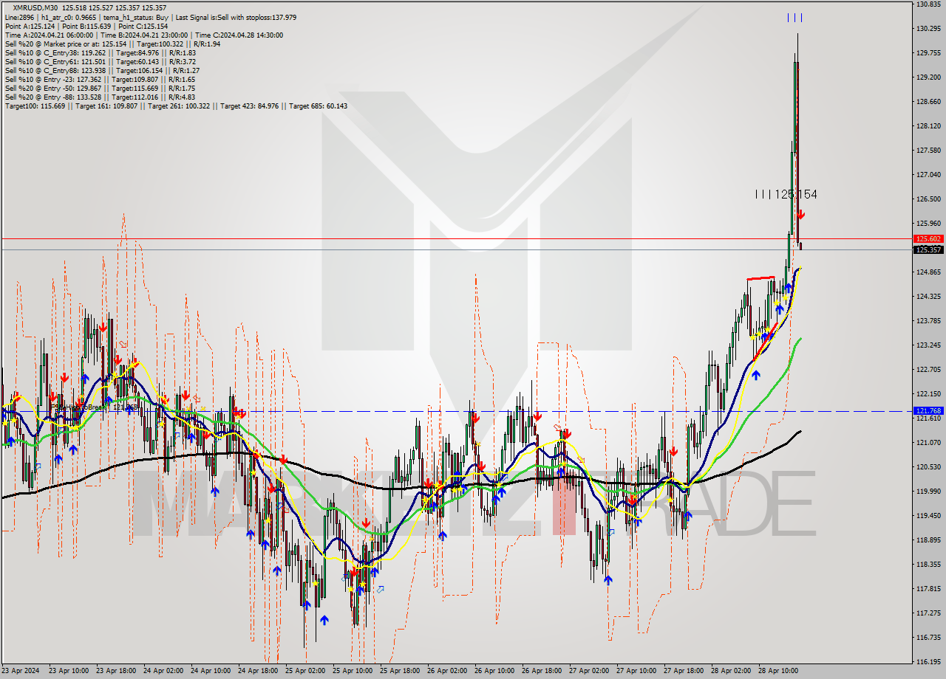
Task: Click the 118.895 price axis label
Action: (x=928, y=540)
